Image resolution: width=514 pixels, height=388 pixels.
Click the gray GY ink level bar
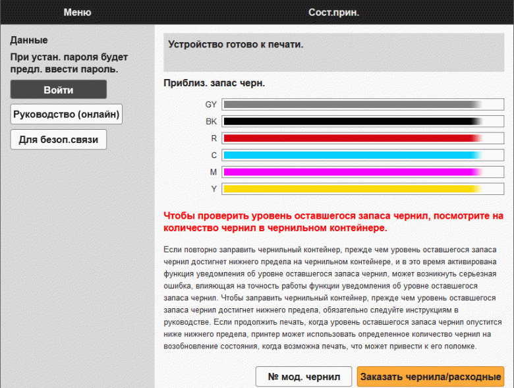pos(362,105)
